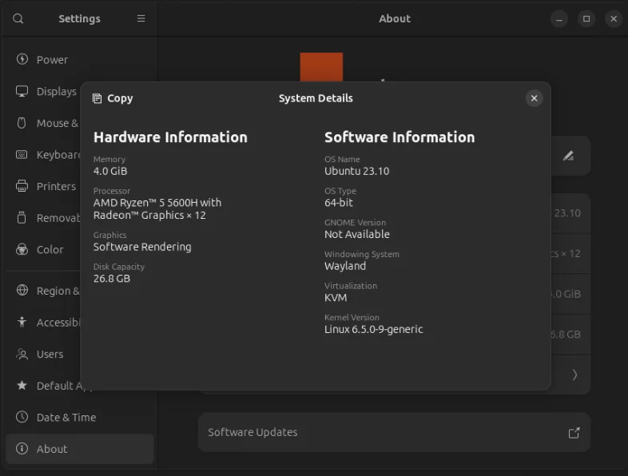Click the Users icon in sidebar
Viewport: 628px width, 476px height.
22,354
